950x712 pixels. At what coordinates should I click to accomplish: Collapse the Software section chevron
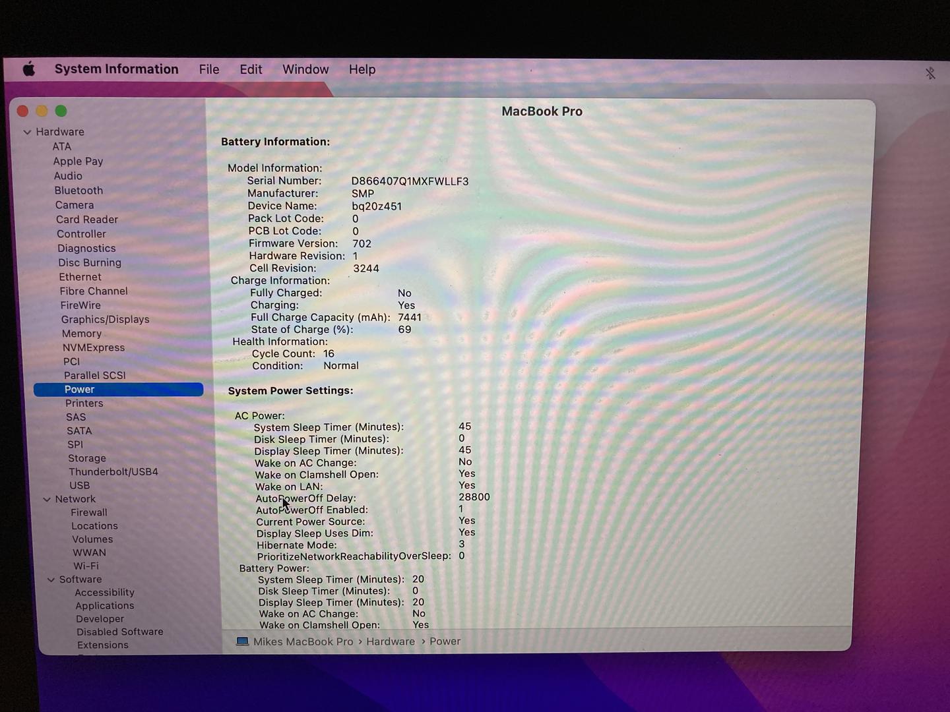pyautogui.click(x=51, y=579)
